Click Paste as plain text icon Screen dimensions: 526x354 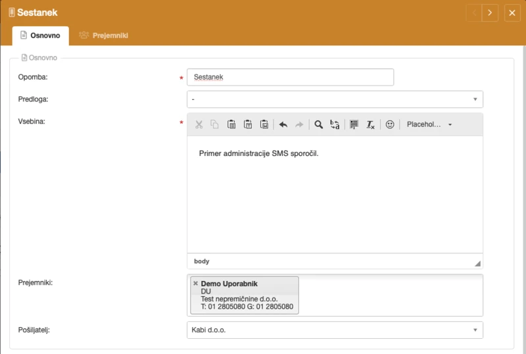[248, 124]
